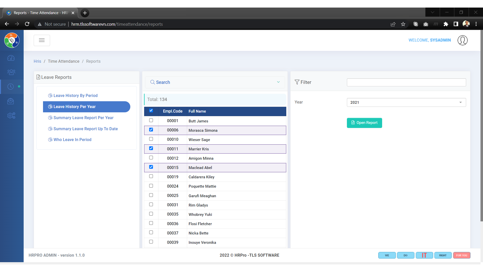Screen dimensions: 483x272
Task: Select the Employees sidebar icon
Action: 11,72
